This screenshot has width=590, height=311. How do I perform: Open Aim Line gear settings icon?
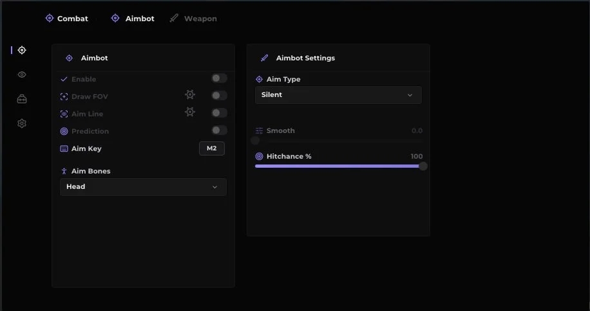190,112
